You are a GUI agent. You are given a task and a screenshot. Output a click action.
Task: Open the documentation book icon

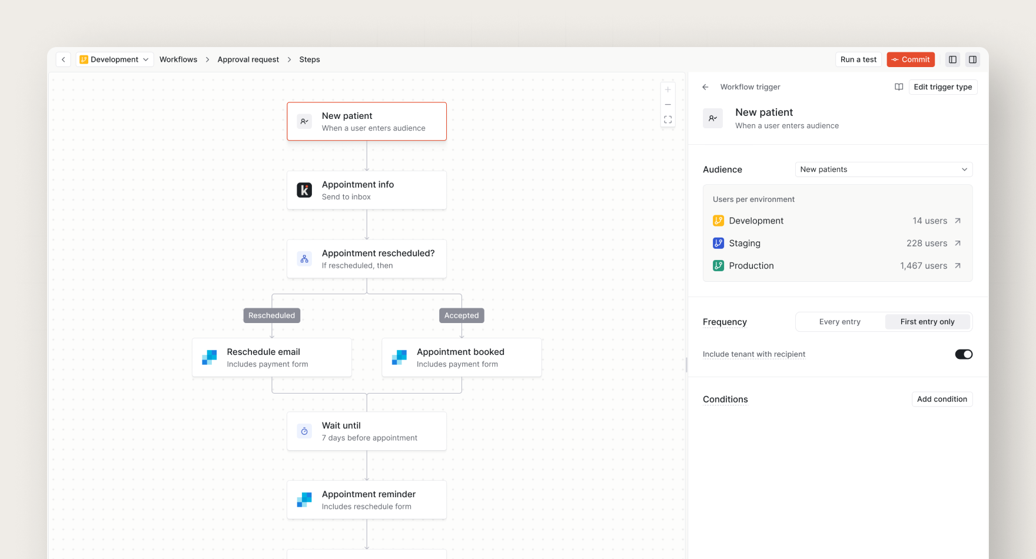(899, 87)
